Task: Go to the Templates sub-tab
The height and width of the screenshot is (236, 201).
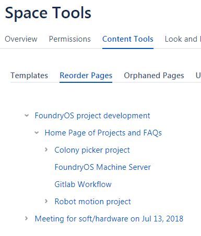Action: (29, 76)
